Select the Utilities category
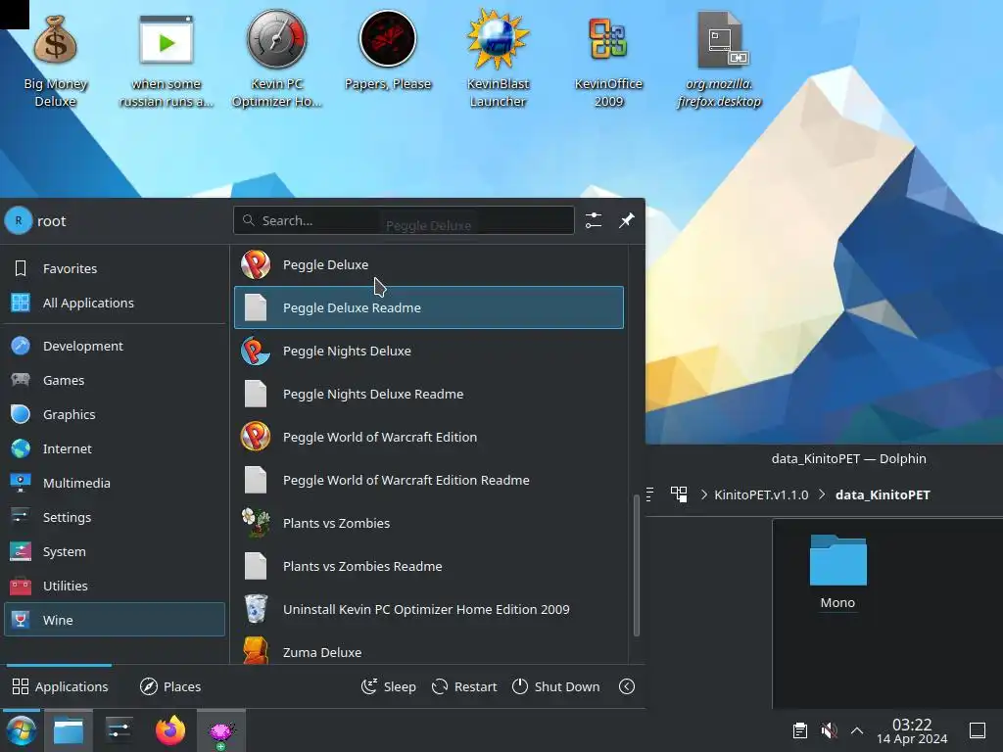The height and width of the screenshot is (752, 1003). 116,586
